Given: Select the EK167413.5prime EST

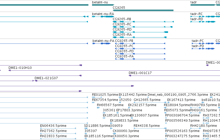Looking at the screenshot, I should (168, 102).
